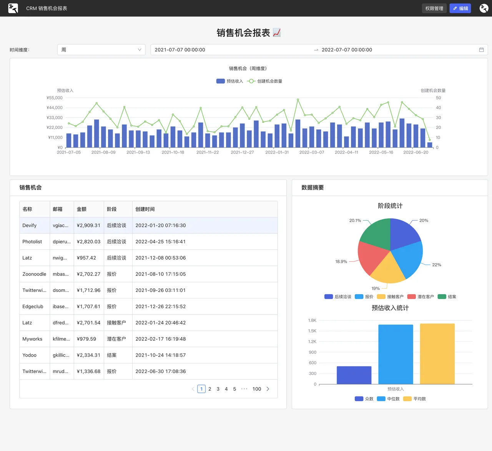Click amount ¥2,909.31
The height and width of the screenshot is (451, 492).
coord(88,225)
